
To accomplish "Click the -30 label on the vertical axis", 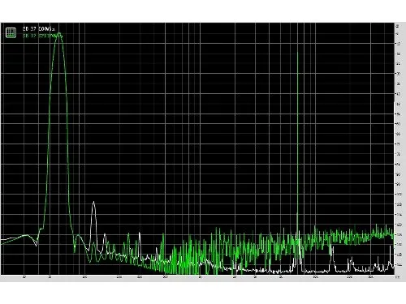I will coord(398,73).
